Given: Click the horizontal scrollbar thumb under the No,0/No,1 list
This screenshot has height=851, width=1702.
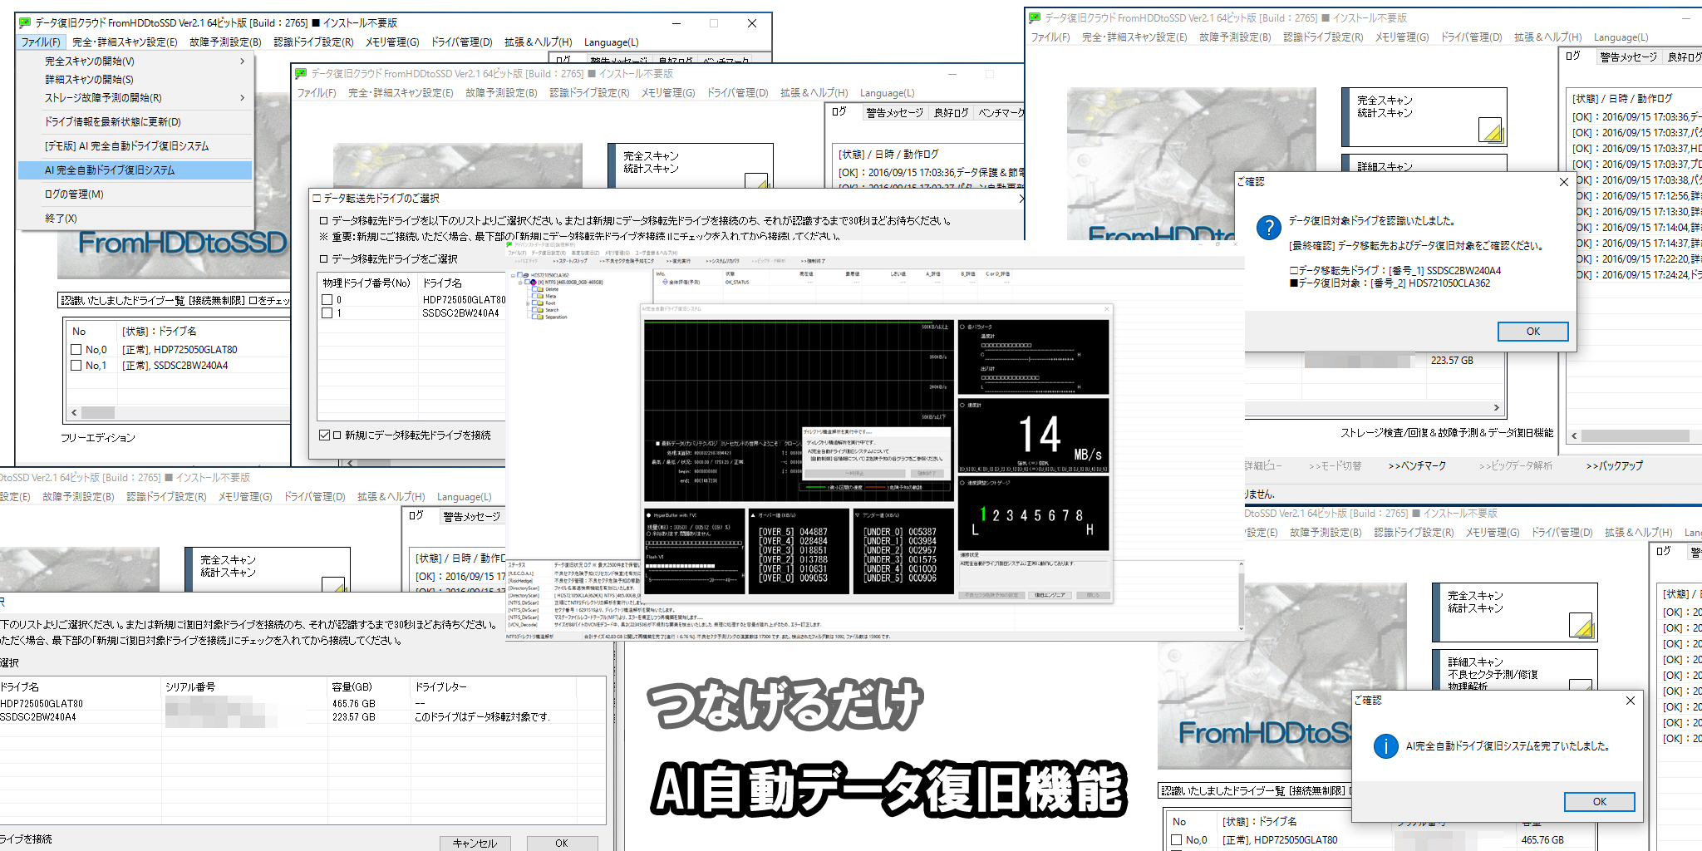Looking at the screenshot, I should coord(98,412).
